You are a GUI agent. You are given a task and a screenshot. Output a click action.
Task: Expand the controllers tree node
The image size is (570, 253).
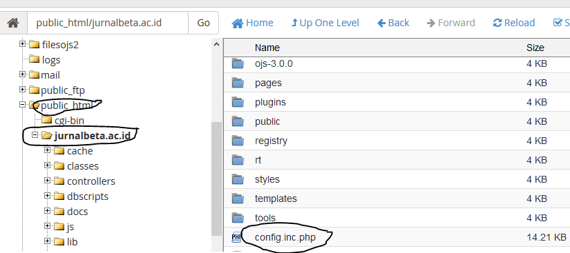pyautogui.click(x=47, y=181)
